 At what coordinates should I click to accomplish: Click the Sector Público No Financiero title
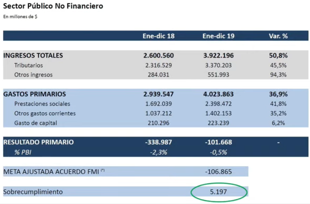pos(53,6)
